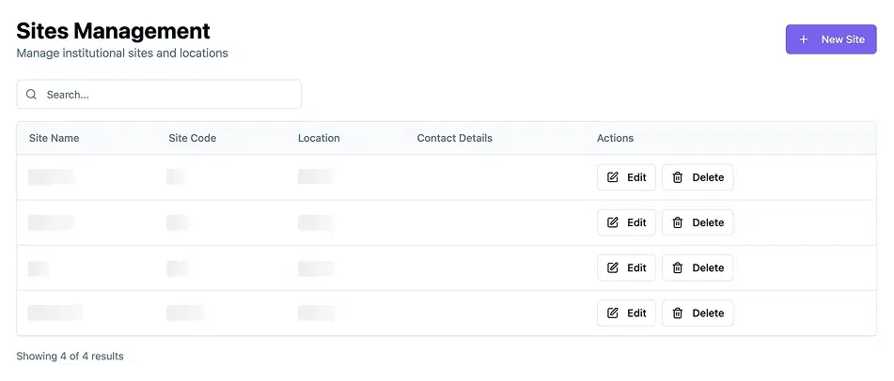Click the trash Delete icon in the second row
The image size is (894, 381).
pyautogui.click(x=678, y=222)
